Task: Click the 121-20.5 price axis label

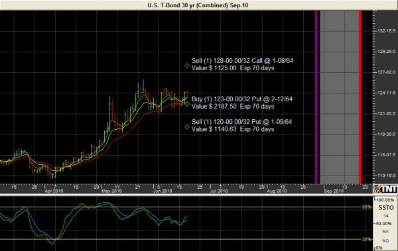Action: click(x=386, y=114)
